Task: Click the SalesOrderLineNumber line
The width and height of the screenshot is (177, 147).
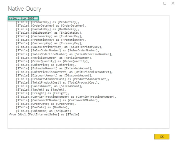Action: (64, 54)
